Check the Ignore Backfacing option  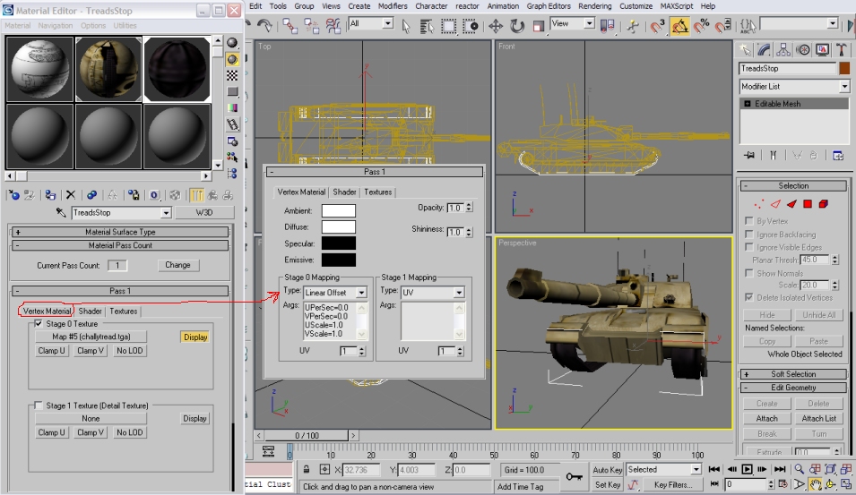[749, 235]
